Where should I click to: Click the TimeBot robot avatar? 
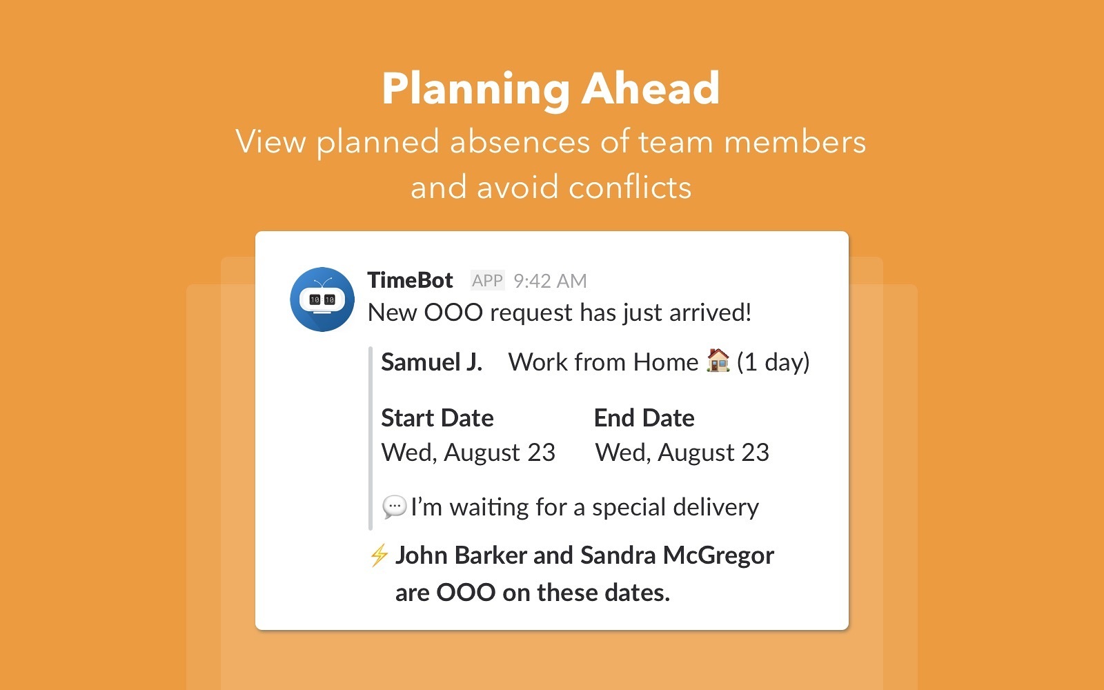tap(322, 299)
